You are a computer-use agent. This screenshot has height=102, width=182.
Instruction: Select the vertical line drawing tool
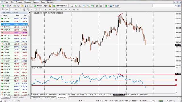12,9
